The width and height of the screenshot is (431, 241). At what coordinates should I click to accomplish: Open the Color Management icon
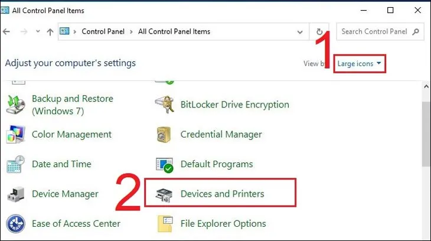[x=15, y=135]
